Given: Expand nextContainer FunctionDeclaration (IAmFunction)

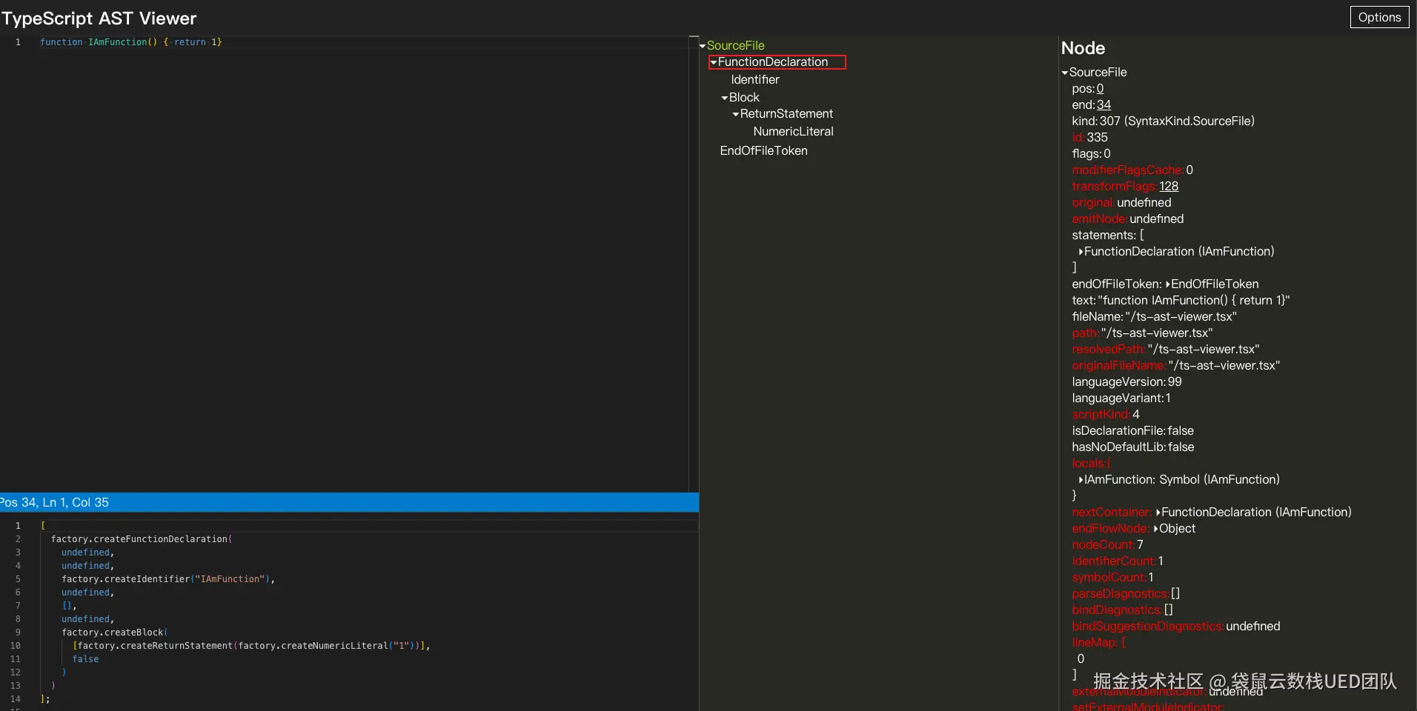Looking at the screenshot, I should tap(1158, 513).
